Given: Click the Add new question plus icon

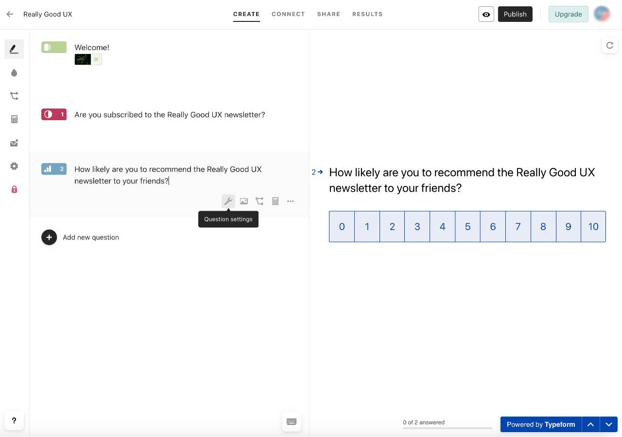Looking at the screenshot, I should [49, 237].
